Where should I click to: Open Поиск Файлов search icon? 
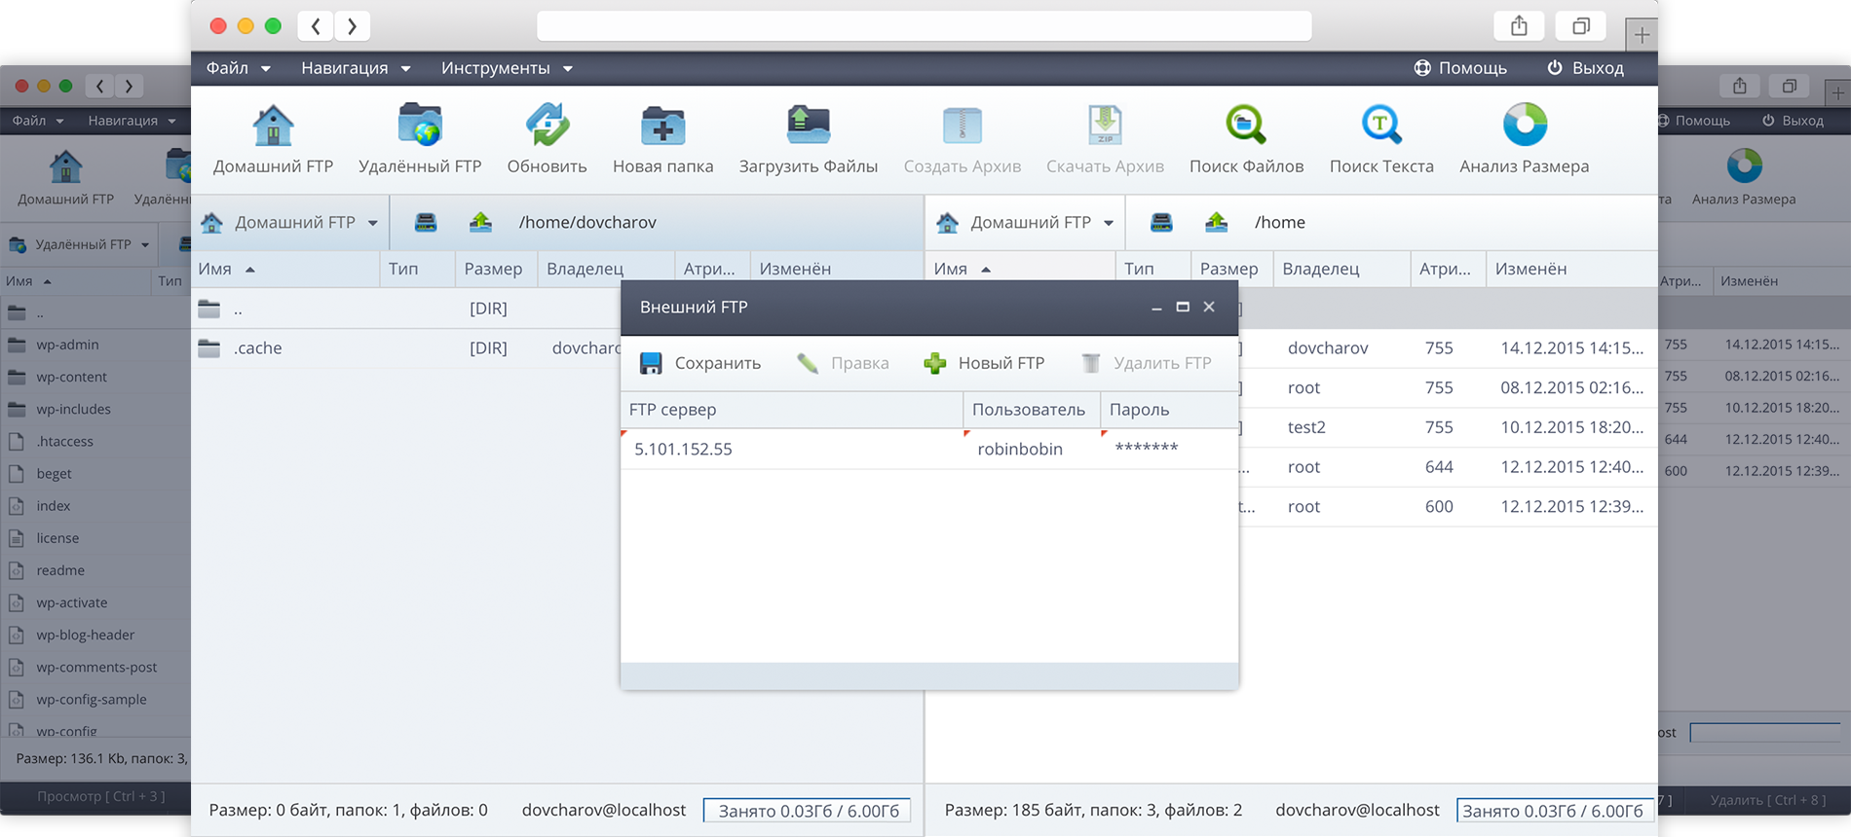1246,126
